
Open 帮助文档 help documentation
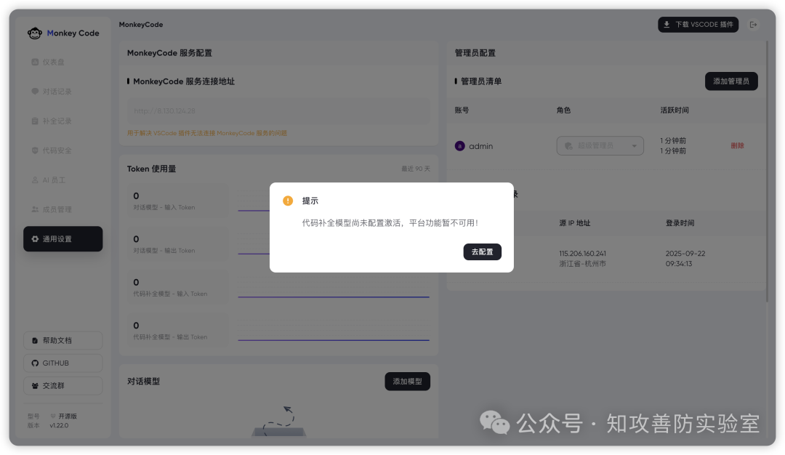[63, 340]
